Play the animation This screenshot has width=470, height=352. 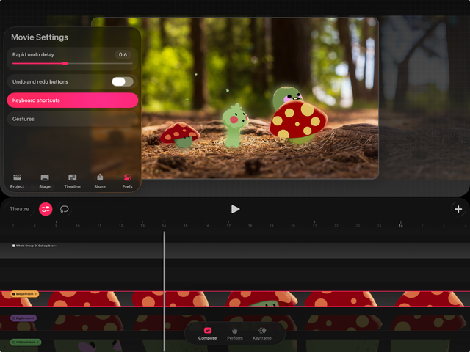pos(235,209)
